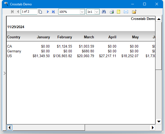
Task: Open the binoculars find tool
Action: [x=104, y=12]
